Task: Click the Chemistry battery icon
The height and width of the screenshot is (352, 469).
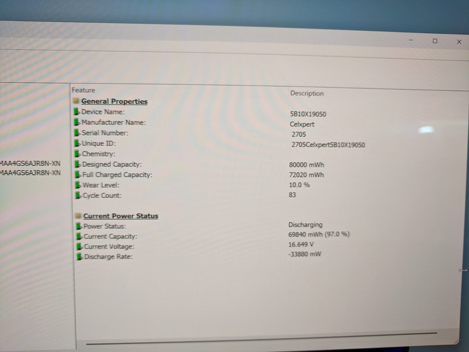Action: tap(77, 154)
